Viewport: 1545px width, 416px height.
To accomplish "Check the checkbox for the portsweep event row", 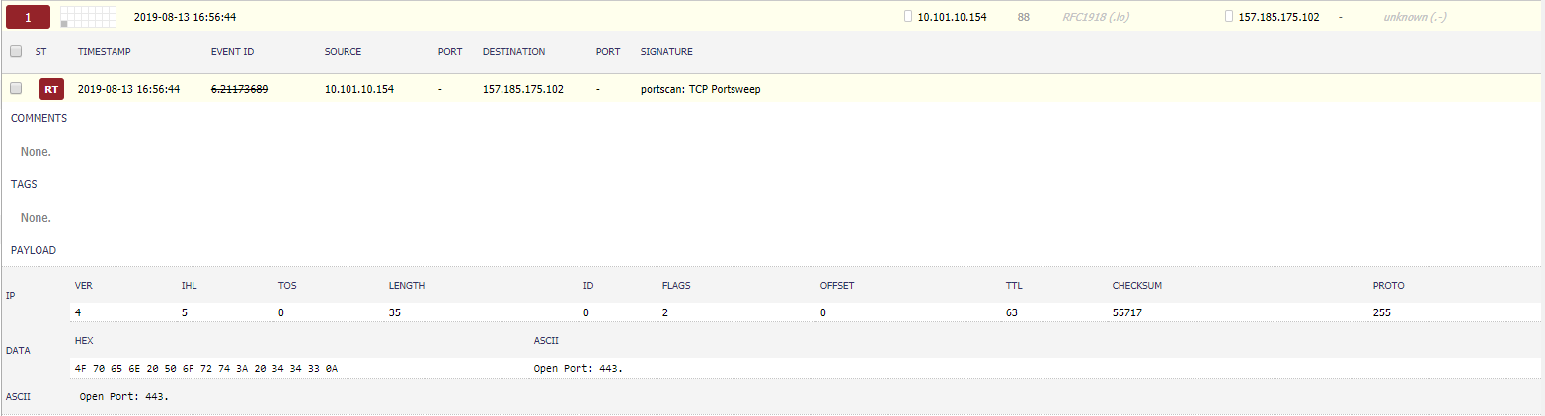I will pyautogui.click(x=16, y=89).
